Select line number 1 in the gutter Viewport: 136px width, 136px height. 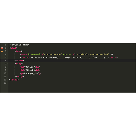click(x=6, y=45)
